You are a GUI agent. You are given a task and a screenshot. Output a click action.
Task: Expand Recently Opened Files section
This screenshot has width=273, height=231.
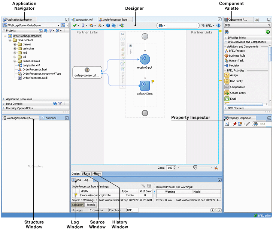click(4, 108)
